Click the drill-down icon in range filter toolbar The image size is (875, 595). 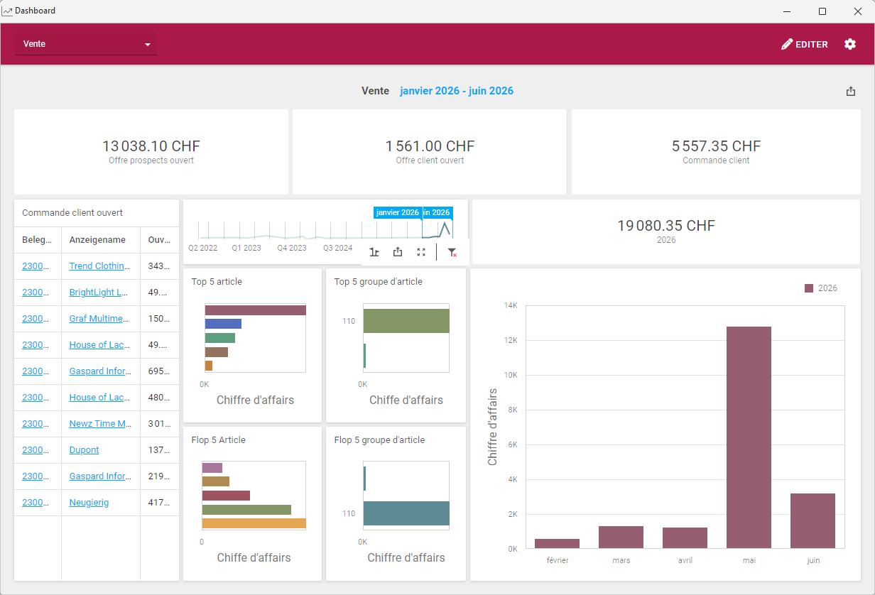[x=374, y=252]
